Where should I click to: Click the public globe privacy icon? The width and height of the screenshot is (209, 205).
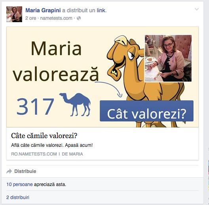(x=79, y=18)
